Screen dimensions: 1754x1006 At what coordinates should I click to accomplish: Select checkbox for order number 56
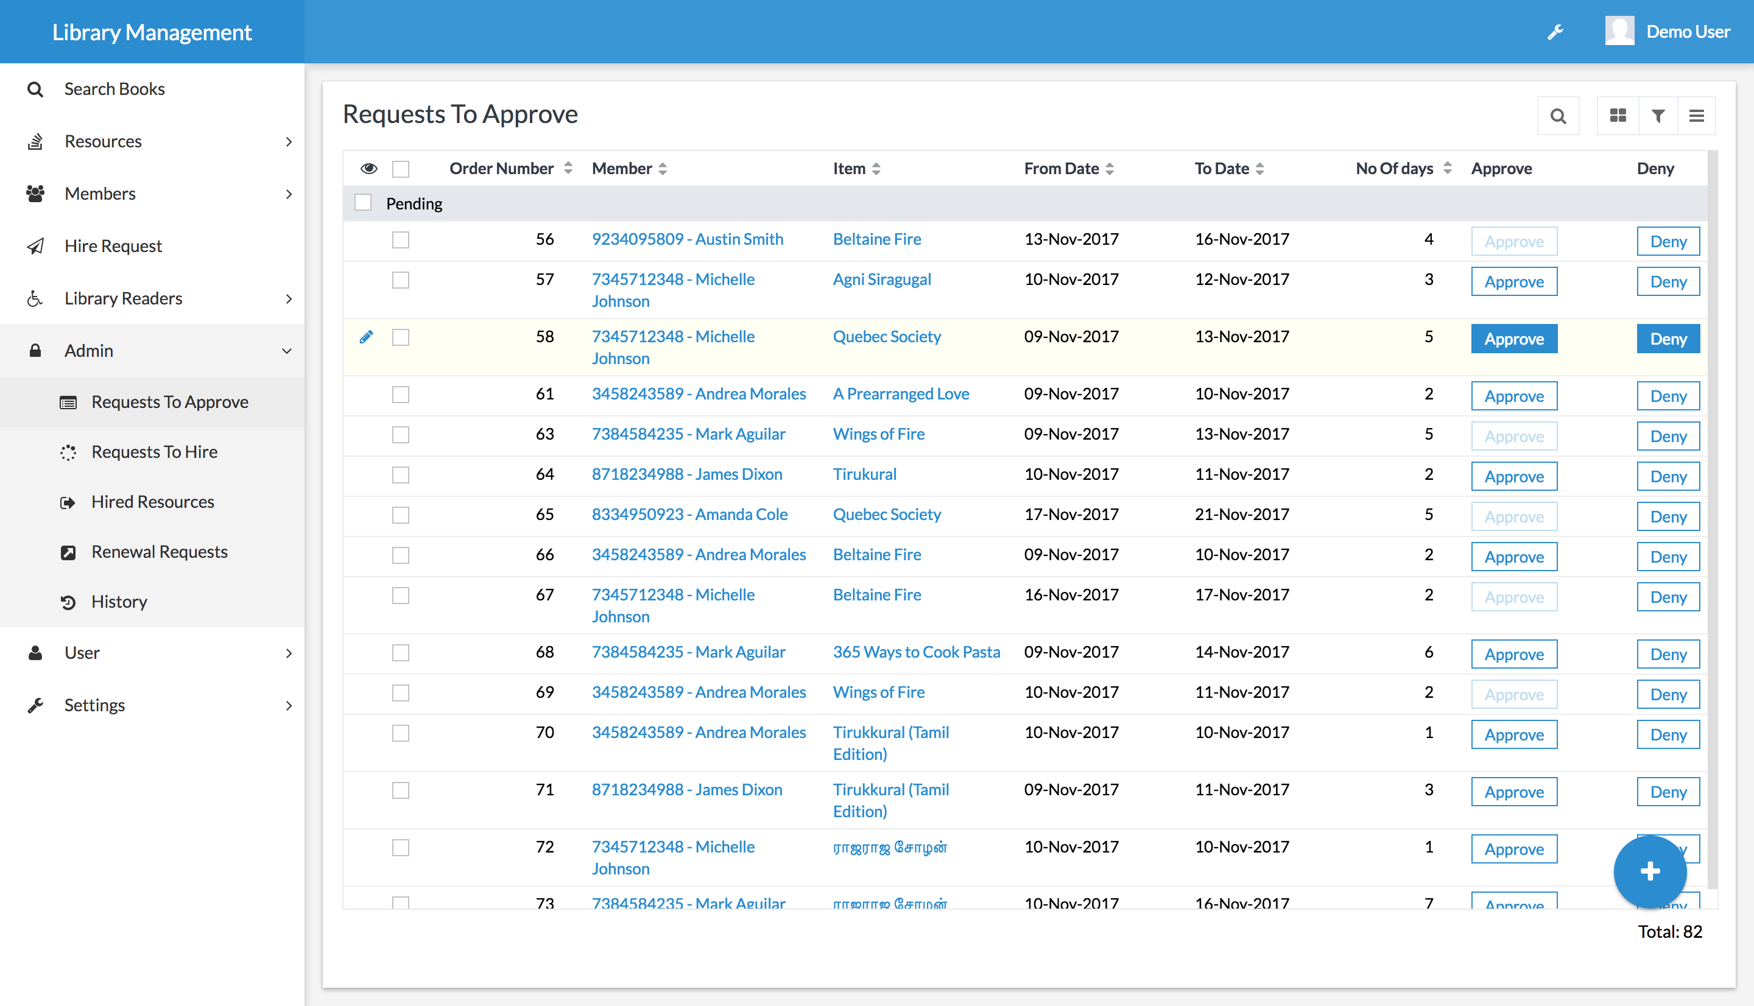[401, 240]
